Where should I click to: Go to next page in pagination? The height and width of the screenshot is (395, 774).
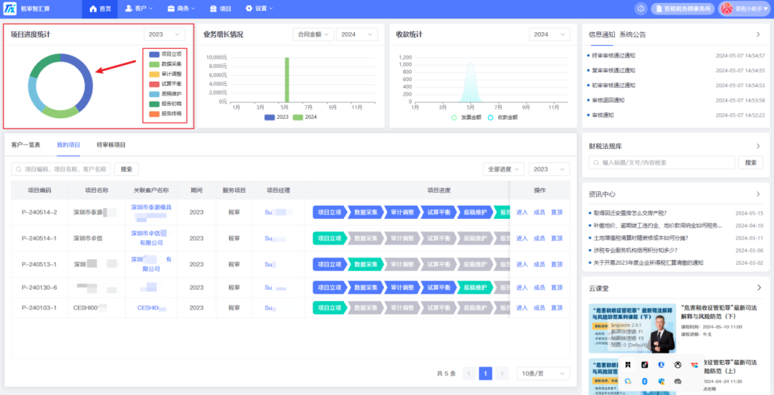(x=502, y=374)
